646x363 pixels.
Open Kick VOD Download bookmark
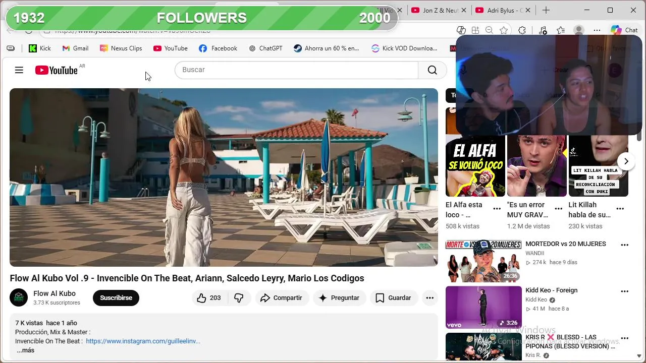point(404,48)
